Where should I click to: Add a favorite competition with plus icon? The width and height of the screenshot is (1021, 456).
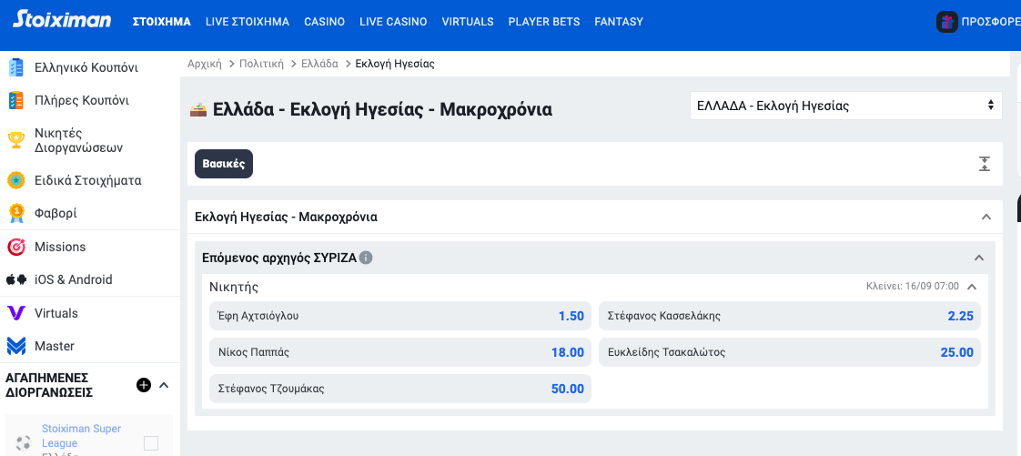[144, 385]
